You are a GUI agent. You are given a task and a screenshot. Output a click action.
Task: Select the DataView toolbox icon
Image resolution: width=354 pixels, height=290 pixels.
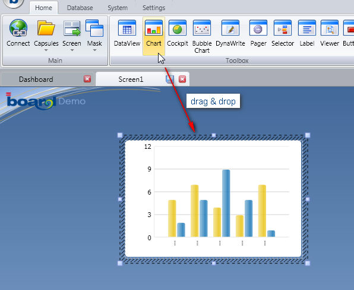click(127, 28)
